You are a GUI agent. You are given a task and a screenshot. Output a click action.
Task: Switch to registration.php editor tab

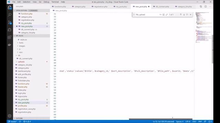tap(101, 6)
